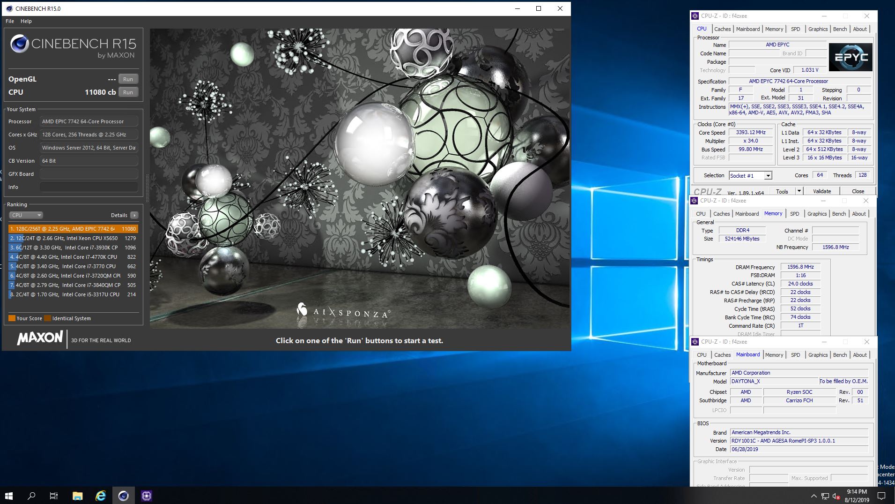The width and height of the screenshot is (895, 504).
Task: Open Bench tab in Memory CPU-Z window
Action: 839,214
